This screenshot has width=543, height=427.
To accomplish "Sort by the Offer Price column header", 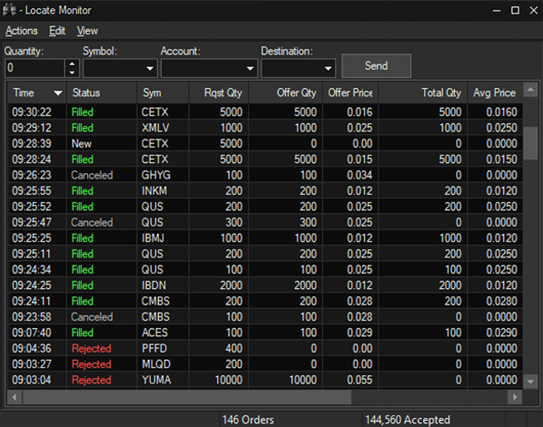I will tap(350, 93).
